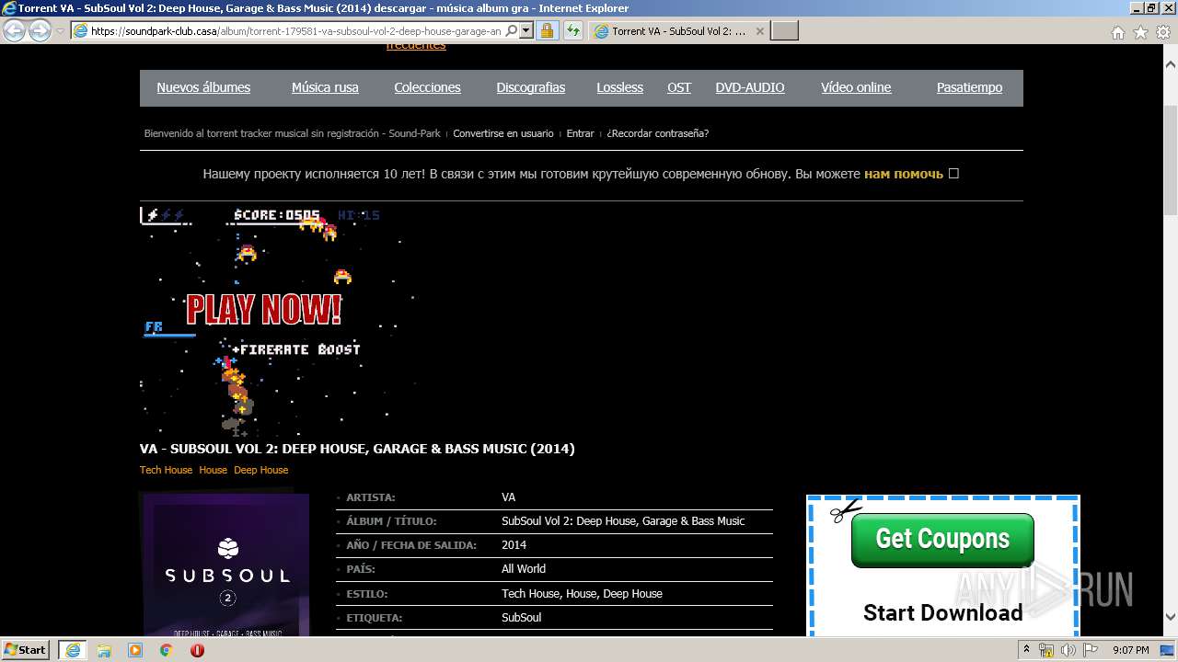
Task: Refresh the page with the green arrows
Action: pos(573,30)
